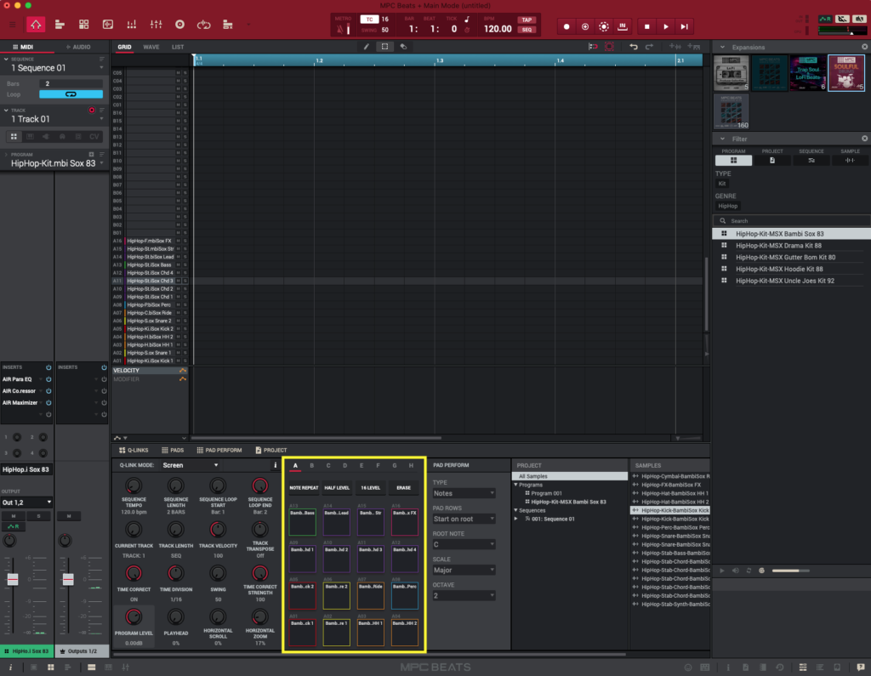Toggle the first INSERTS header power button
This screenshot has height=676, width=871.
[48, 367]
